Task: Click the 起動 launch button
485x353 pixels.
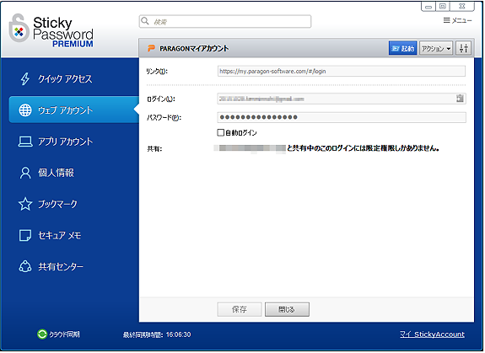Action: (402, 48)
